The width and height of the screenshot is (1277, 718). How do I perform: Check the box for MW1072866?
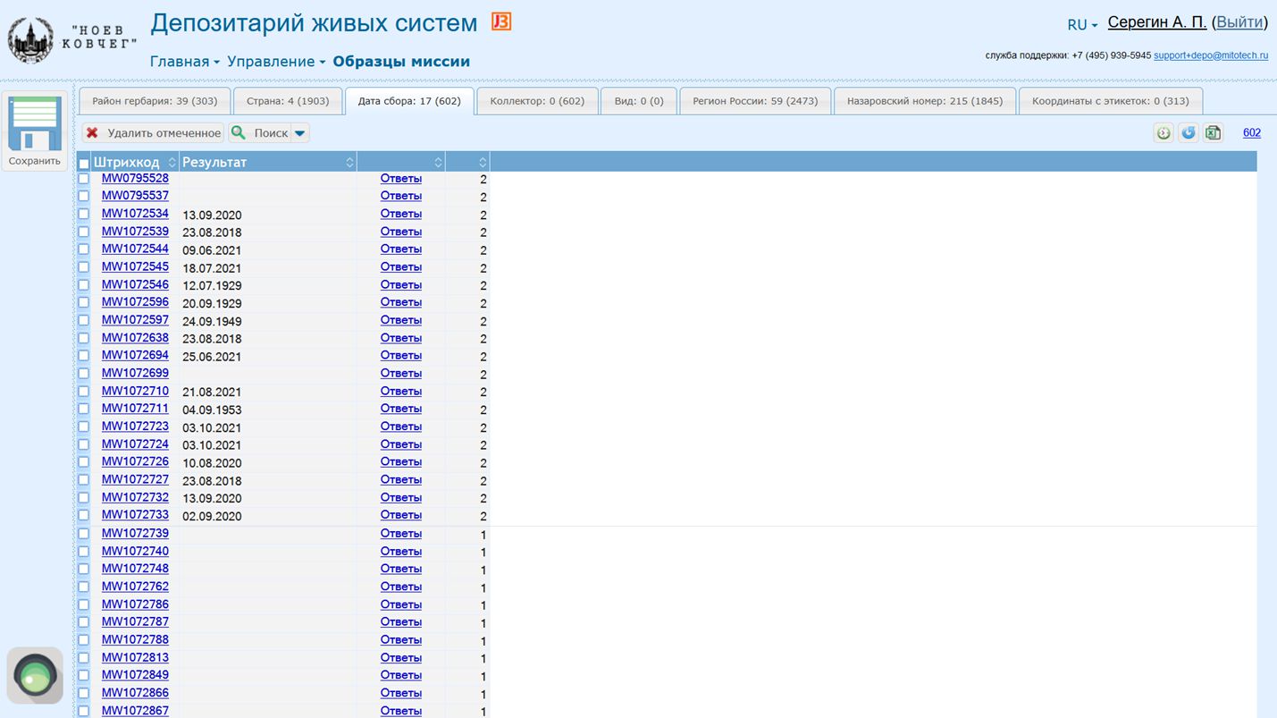pyautogui.click(x=84, y=693)
